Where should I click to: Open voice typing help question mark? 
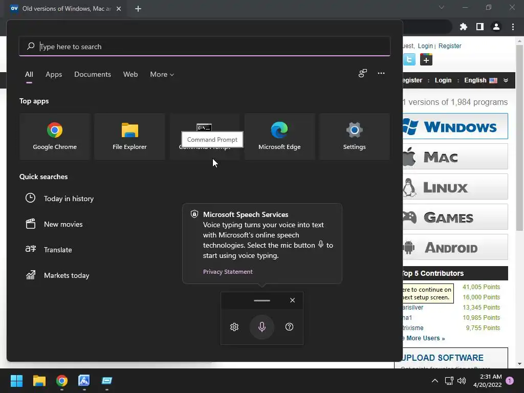click(290, 327)
